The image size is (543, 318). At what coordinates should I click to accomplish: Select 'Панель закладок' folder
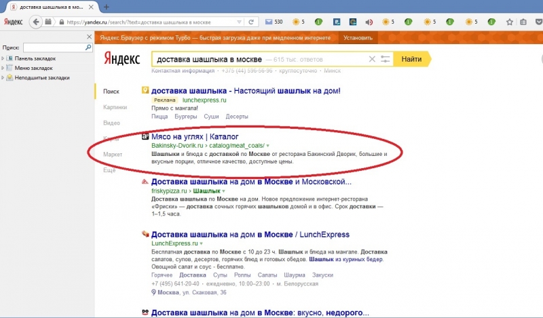tap(35, 58)
